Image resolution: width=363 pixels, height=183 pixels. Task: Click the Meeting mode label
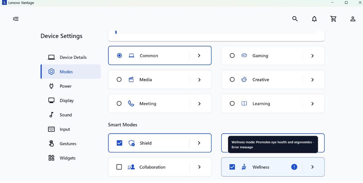click(148, 104)
